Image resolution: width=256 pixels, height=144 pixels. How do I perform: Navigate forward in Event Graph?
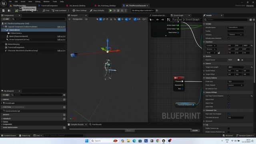[163, 20]
